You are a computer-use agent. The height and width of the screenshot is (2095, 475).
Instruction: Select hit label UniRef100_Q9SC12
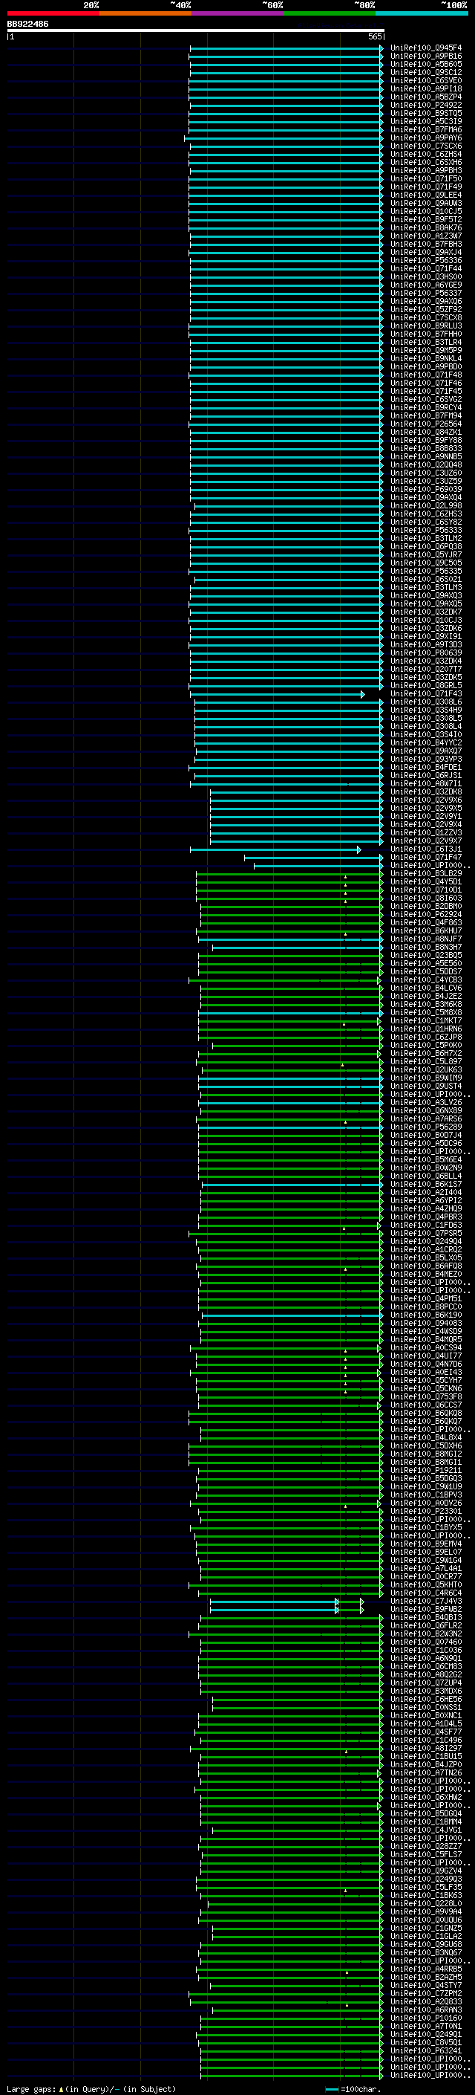425,72
